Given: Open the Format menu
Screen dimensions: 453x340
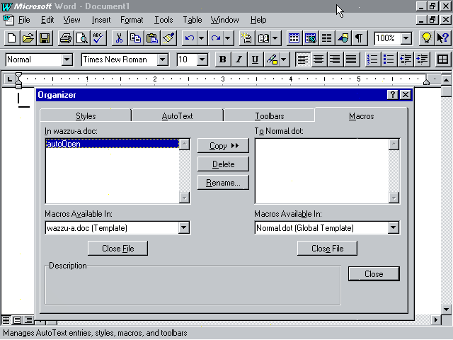Looking at the screenshot, I should coord(132,20).
